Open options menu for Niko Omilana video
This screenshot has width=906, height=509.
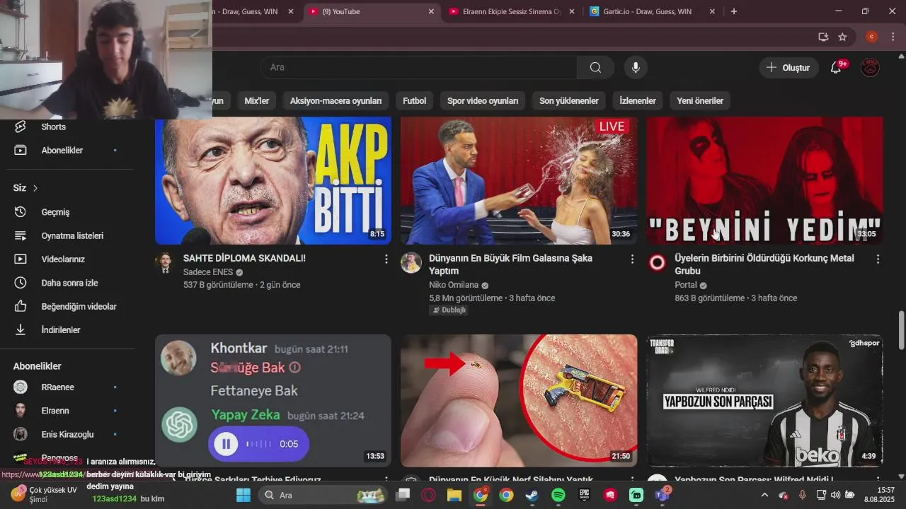632,259
